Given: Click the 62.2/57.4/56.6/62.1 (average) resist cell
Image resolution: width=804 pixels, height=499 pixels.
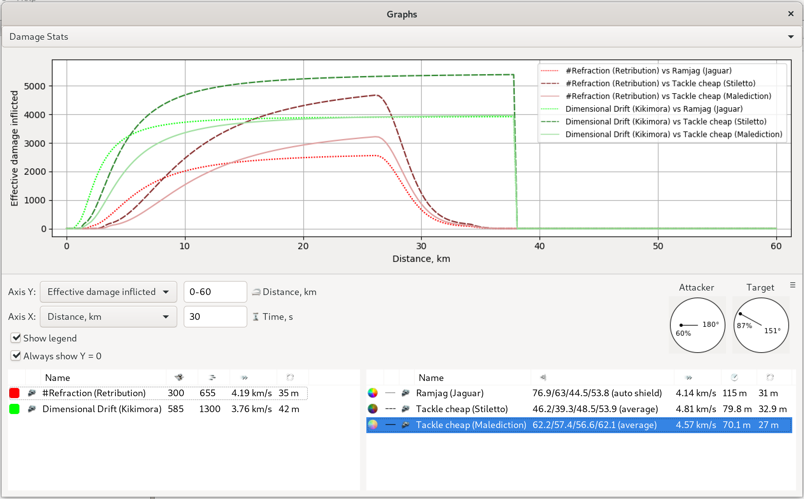Looking at the screenshot, I should tap(595, 425).
